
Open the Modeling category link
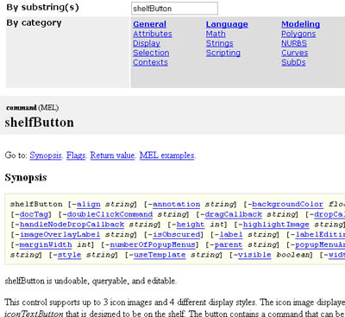coord(300,24)
